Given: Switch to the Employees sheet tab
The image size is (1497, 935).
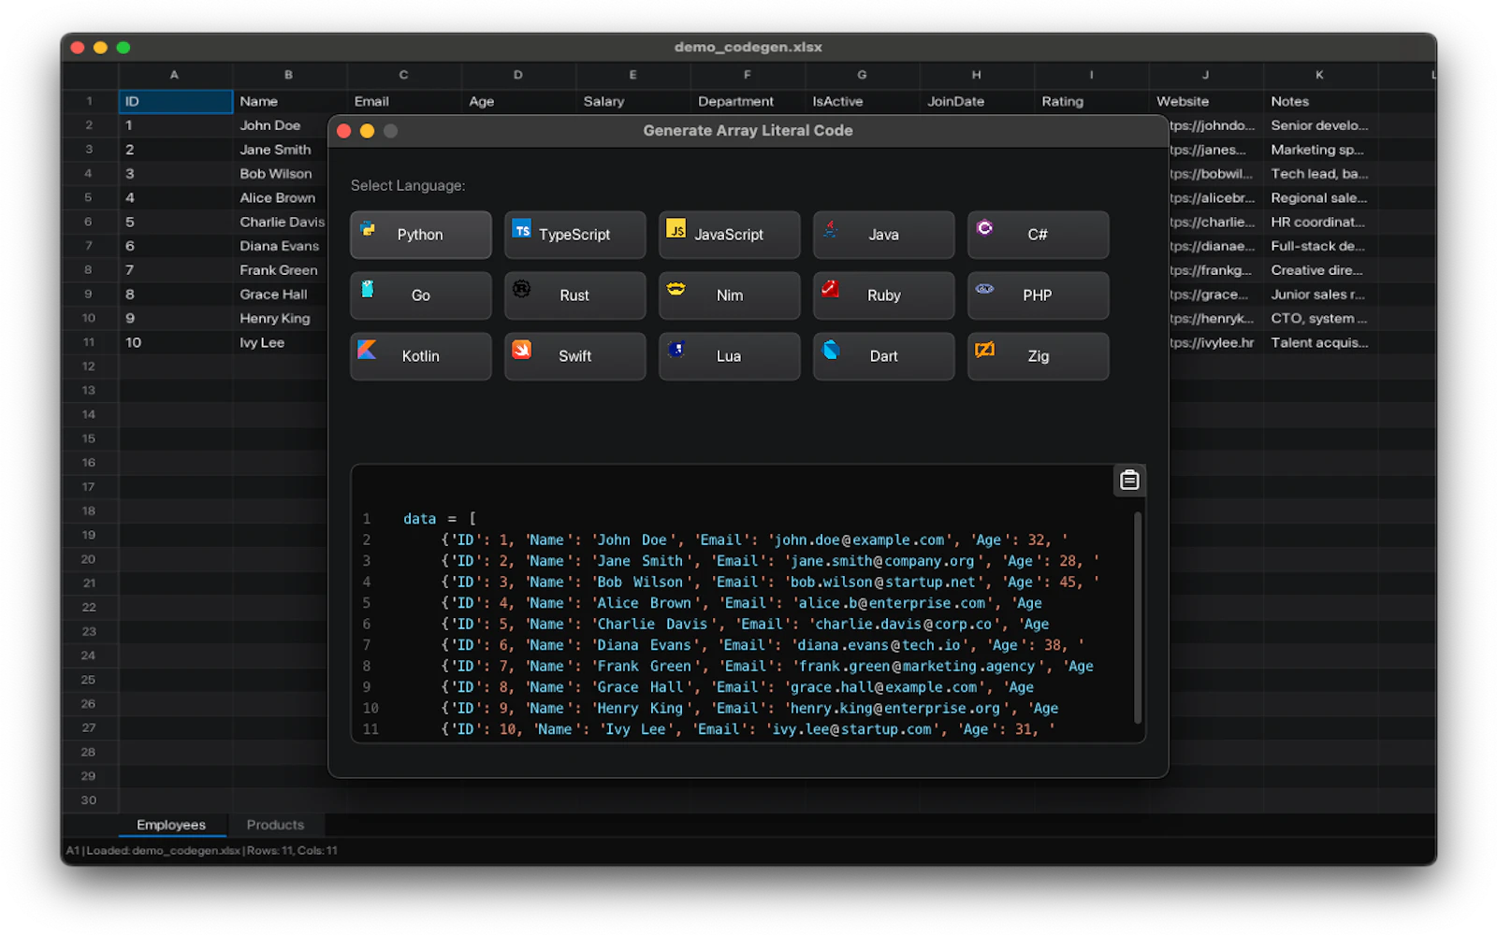Looking at the screenshot, I should (x=171, y=825).
